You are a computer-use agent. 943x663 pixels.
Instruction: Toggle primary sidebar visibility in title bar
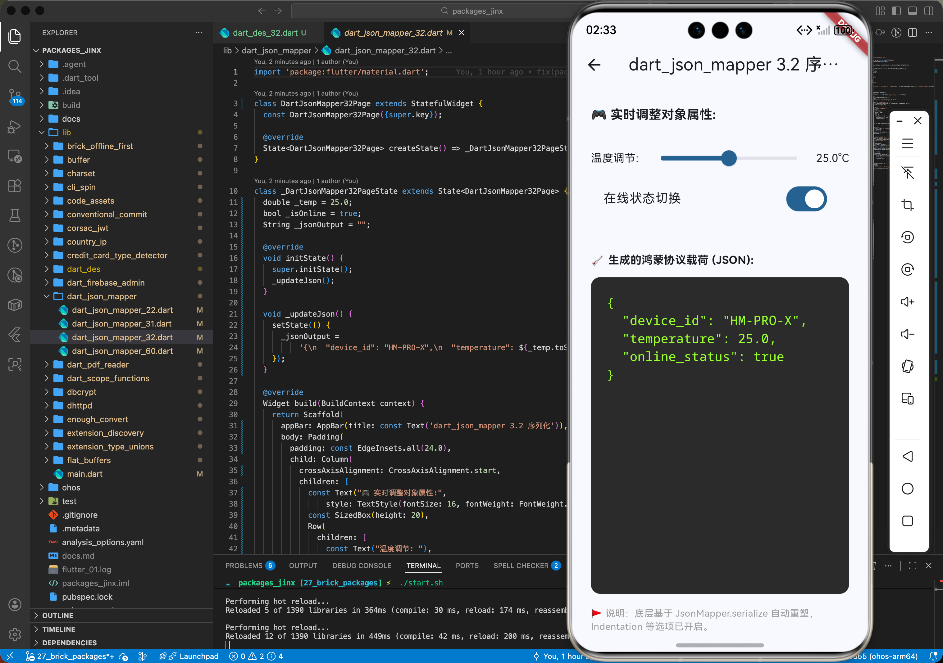[x=896, y=11]
